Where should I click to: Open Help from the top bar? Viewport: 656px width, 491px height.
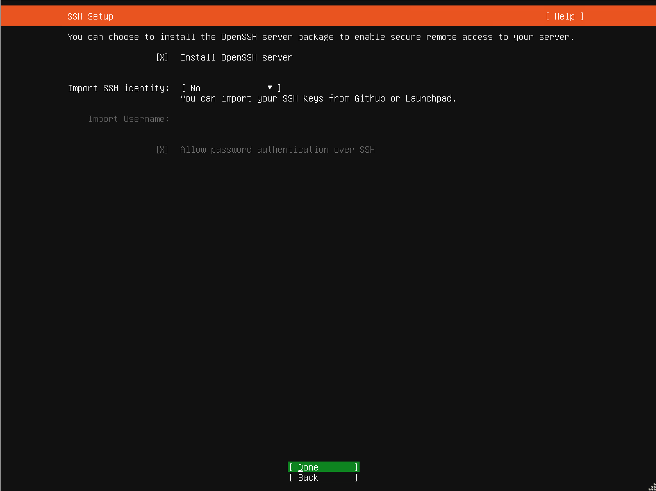[x=564, y=16]
